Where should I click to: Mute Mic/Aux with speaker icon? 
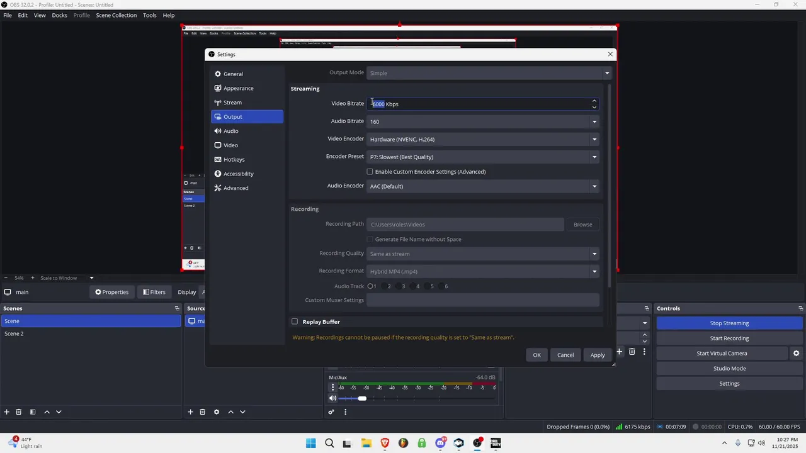click(x=332, y=398)
